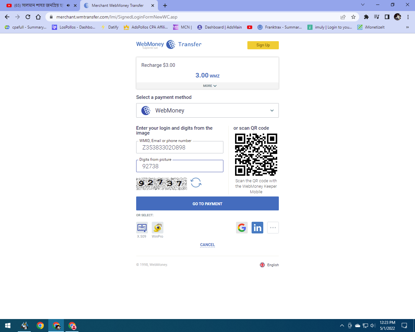Select X.509 certificate login

pos(142,228)
